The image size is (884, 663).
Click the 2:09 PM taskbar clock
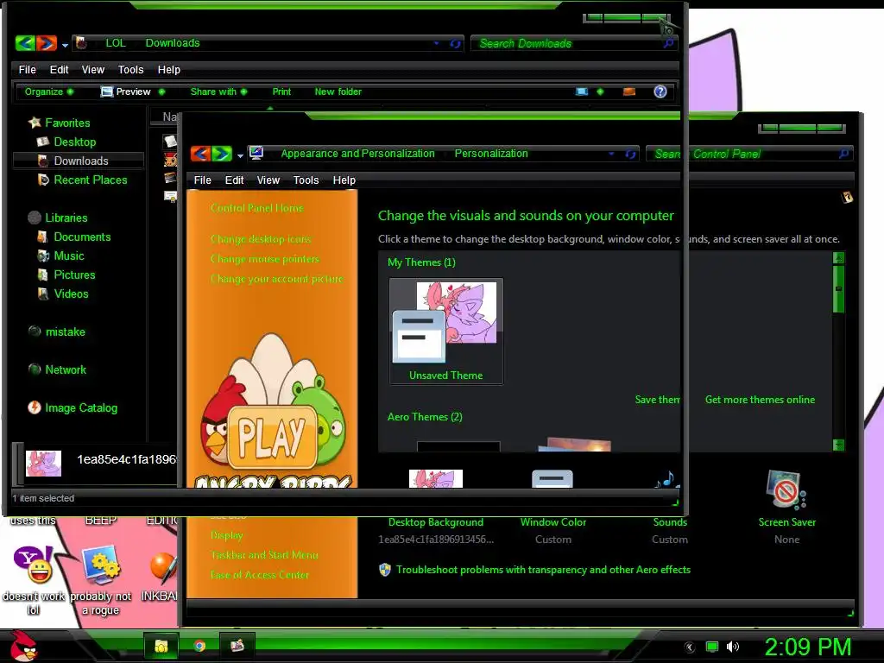pyautogui.click(x=807, y=647)
